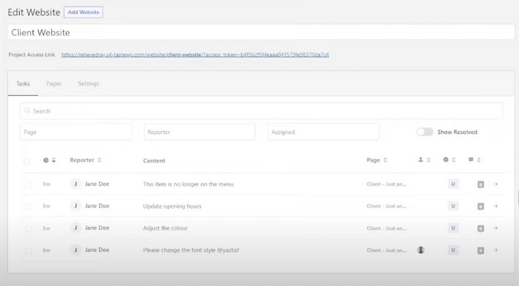519x286 pixels.
Task: Click U status badge on menu item task
Action: point(453,184)
